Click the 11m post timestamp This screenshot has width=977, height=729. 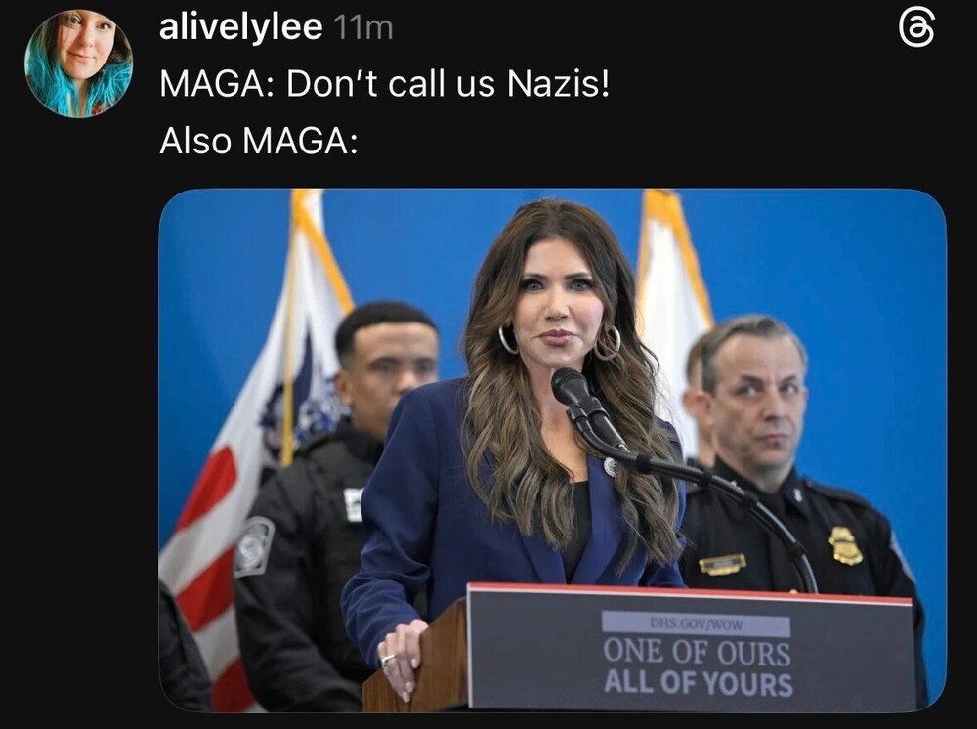point(363,28)
